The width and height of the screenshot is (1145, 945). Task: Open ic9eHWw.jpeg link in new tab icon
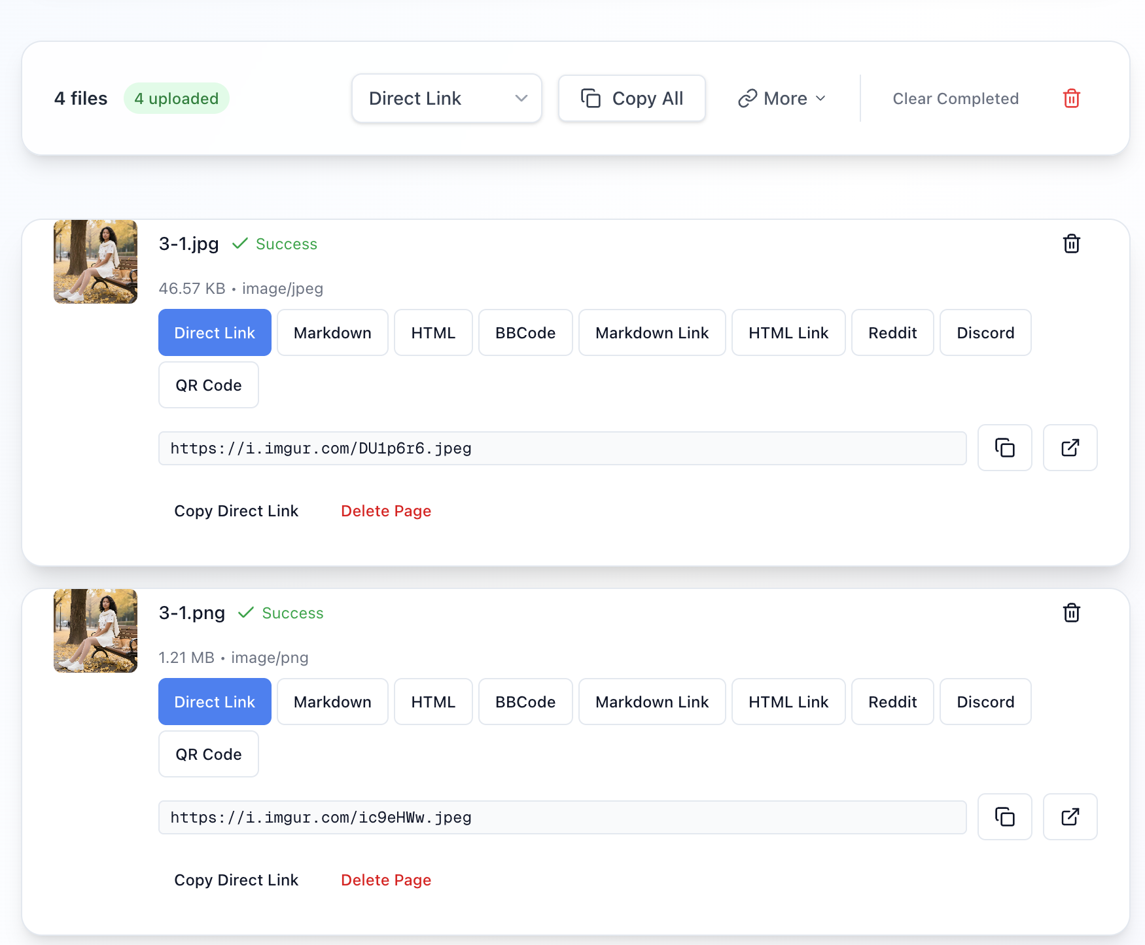coord(1070,817)
